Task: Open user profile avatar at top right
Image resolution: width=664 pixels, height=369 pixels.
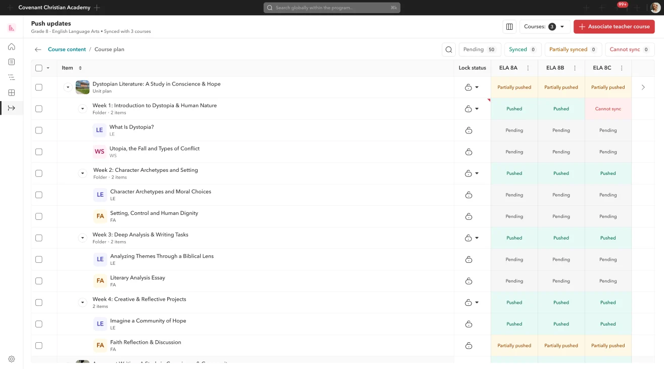Action: coord(655,8)
